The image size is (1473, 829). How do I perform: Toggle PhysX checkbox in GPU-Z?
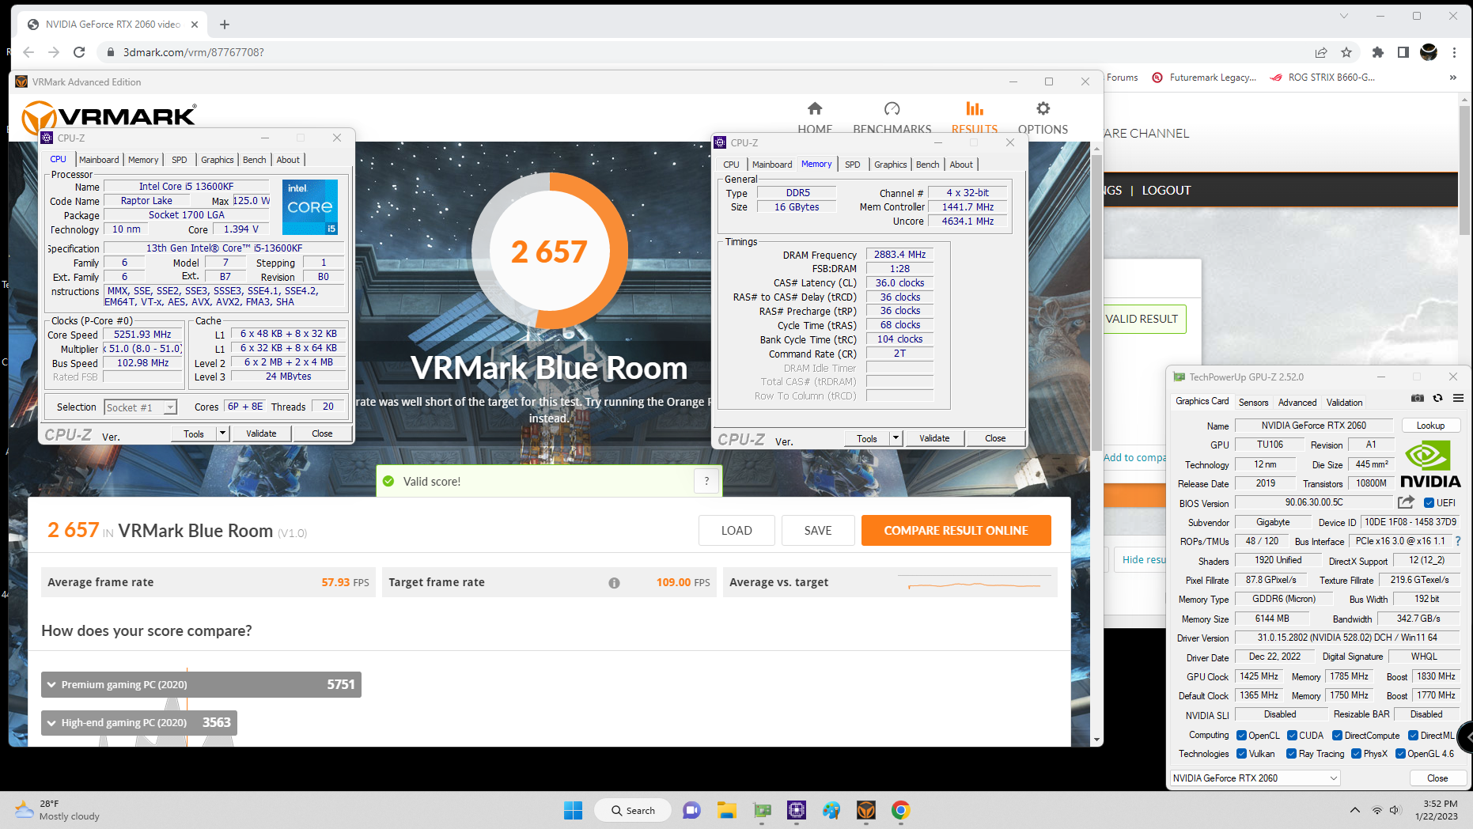pos(1356,754)
